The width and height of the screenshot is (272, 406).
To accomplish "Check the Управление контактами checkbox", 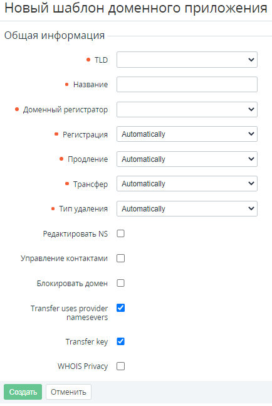I will coord(121,259).
